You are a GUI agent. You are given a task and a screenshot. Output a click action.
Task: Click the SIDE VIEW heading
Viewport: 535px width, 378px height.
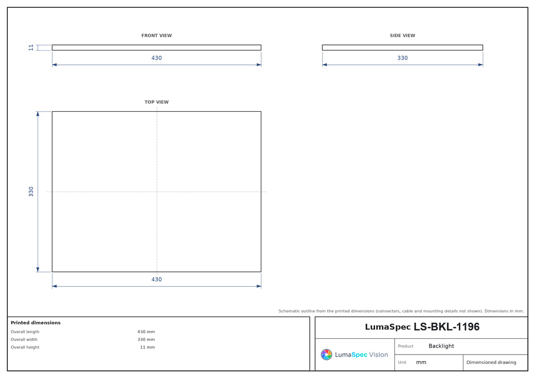tap(402, 36)
